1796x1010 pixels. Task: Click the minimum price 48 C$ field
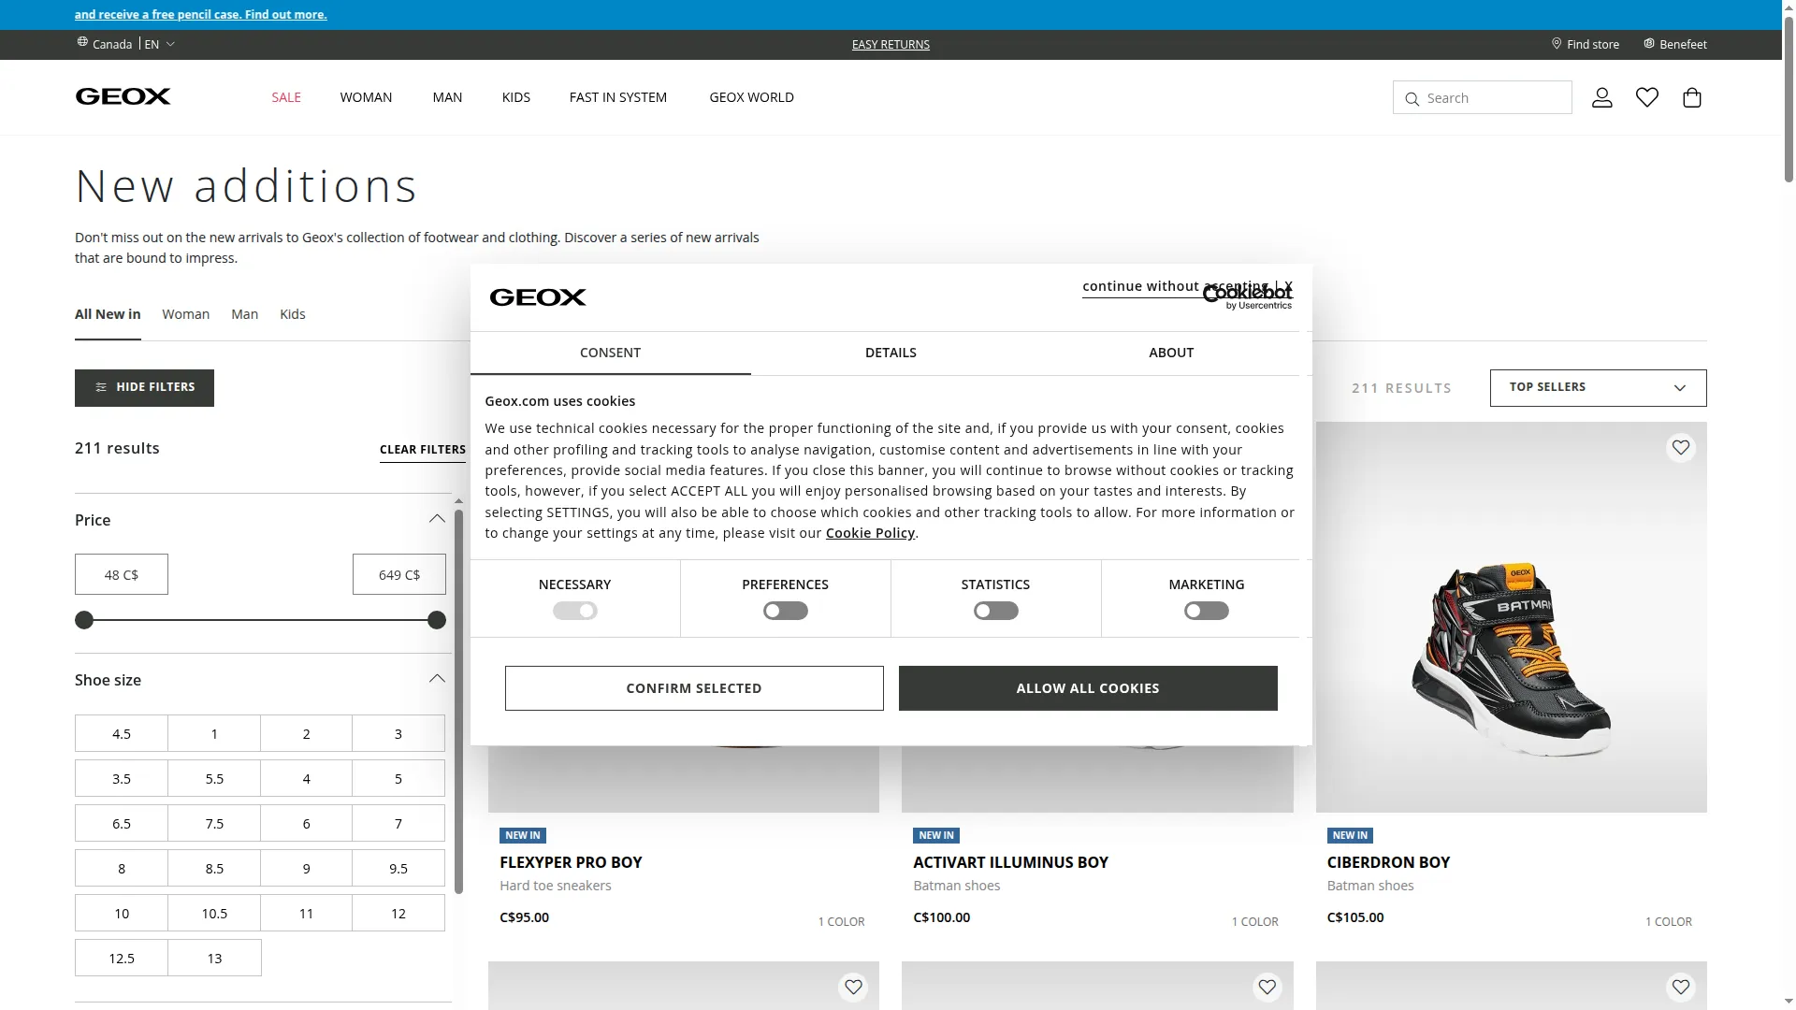[x=122, y=574]
